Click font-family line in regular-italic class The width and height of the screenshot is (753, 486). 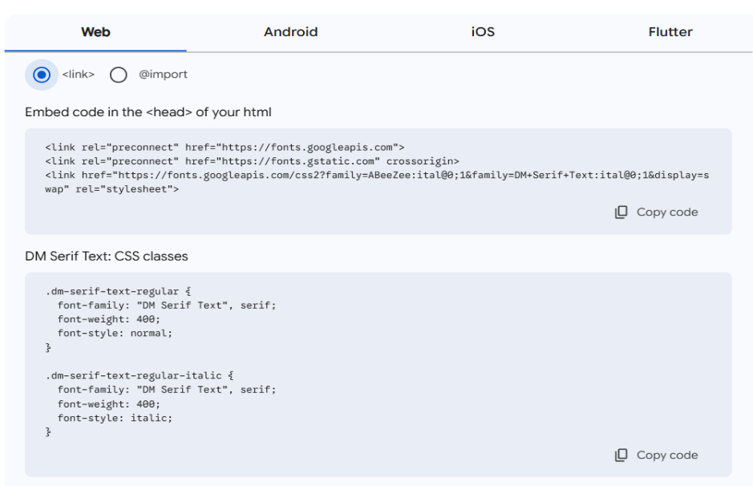(167, 390)
